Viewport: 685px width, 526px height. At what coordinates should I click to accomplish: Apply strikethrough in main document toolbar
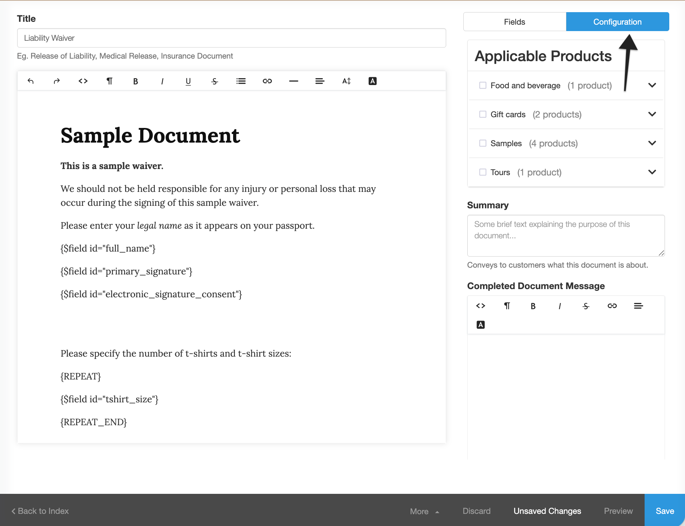pos(215,81)
